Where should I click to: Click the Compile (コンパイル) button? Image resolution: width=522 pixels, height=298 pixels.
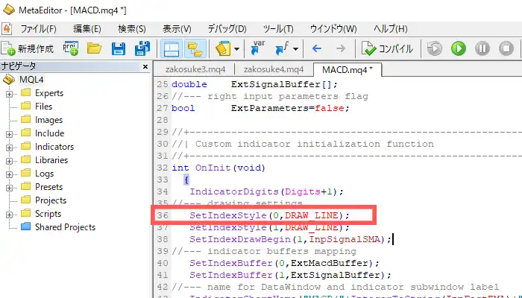pos(388,49)
